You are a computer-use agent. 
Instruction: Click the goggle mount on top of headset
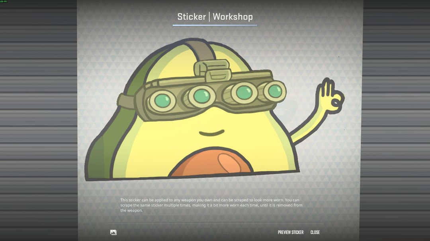coord(212,69)
